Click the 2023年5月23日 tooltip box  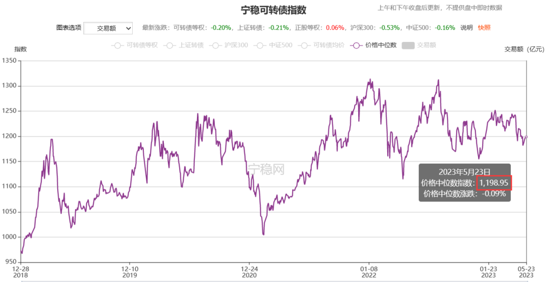[465, 183]
